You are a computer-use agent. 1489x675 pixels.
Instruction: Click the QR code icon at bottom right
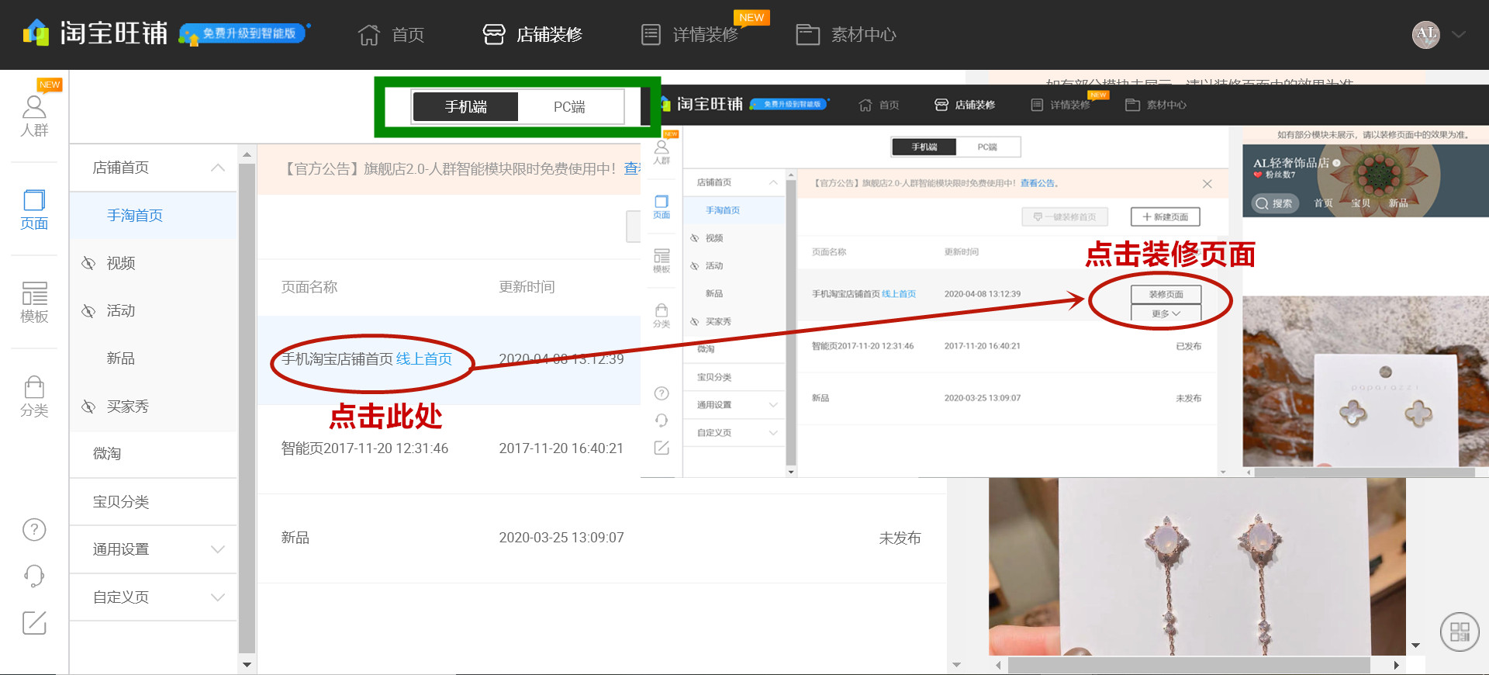click(x=1460, y=632)
